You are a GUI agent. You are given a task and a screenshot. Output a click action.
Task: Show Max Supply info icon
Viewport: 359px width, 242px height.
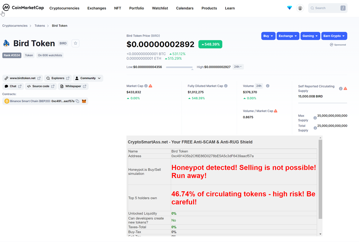(x=315, y=118)
